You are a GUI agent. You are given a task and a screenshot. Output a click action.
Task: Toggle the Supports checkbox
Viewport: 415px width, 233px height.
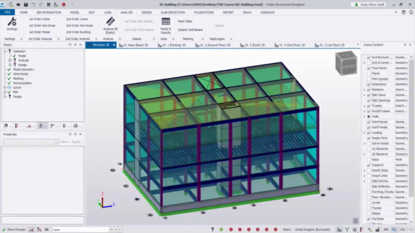point(368,165)
